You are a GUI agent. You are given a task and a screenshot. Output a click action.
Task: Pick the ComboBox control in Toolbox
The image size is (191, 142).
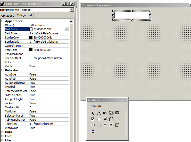tap(111, 113)
